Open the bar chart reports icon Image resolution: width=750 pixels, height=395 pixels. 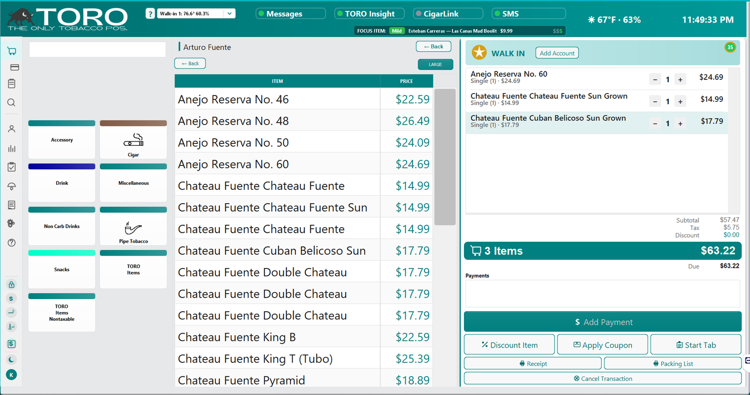(x=11, y=148)
